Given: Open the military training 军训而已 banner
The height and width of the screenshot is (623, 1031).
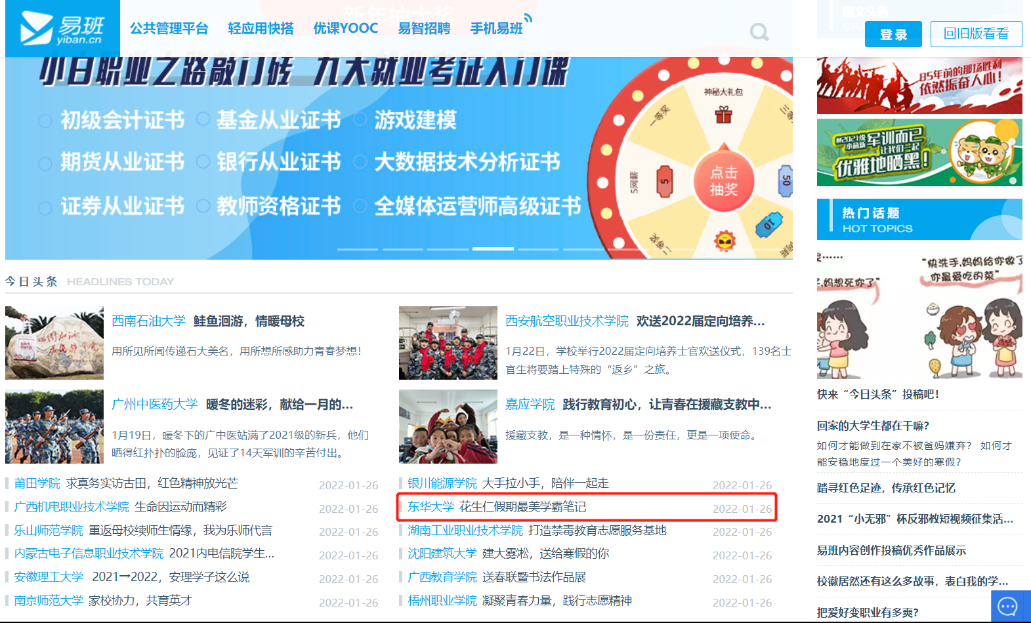Looking at the screenshot, I should [919, 153].
